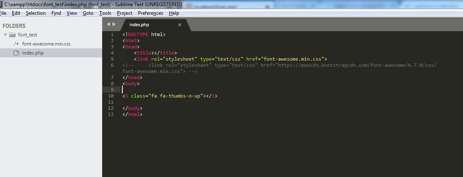463x177 pixels.
Task: Open the Find menu
Action: pyautogui.click(x=56, y=13)
